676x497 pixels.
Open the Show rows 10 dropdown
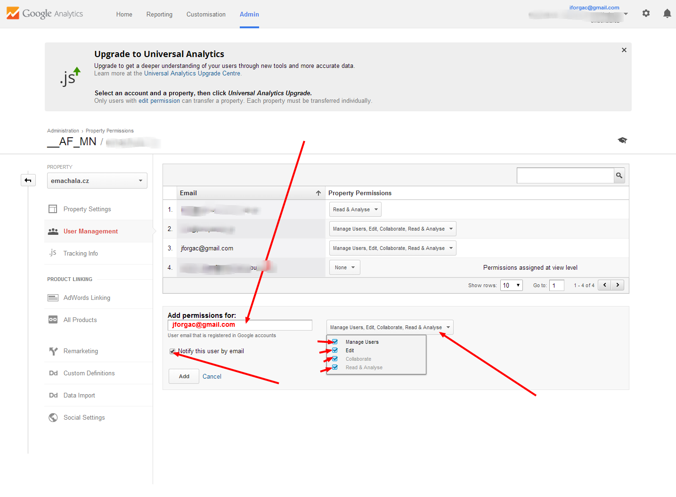(x=512, y=285)
